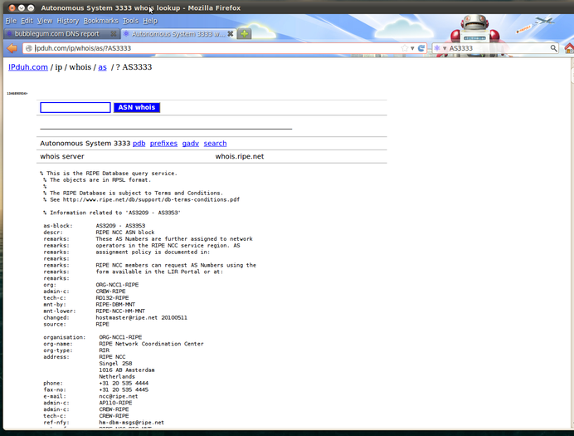Image resolution: width=574 pixels, height=436 pixels.
Task: Click 'RIPE Network Coordination Center' org-name
Action: (x=151, y=344)
